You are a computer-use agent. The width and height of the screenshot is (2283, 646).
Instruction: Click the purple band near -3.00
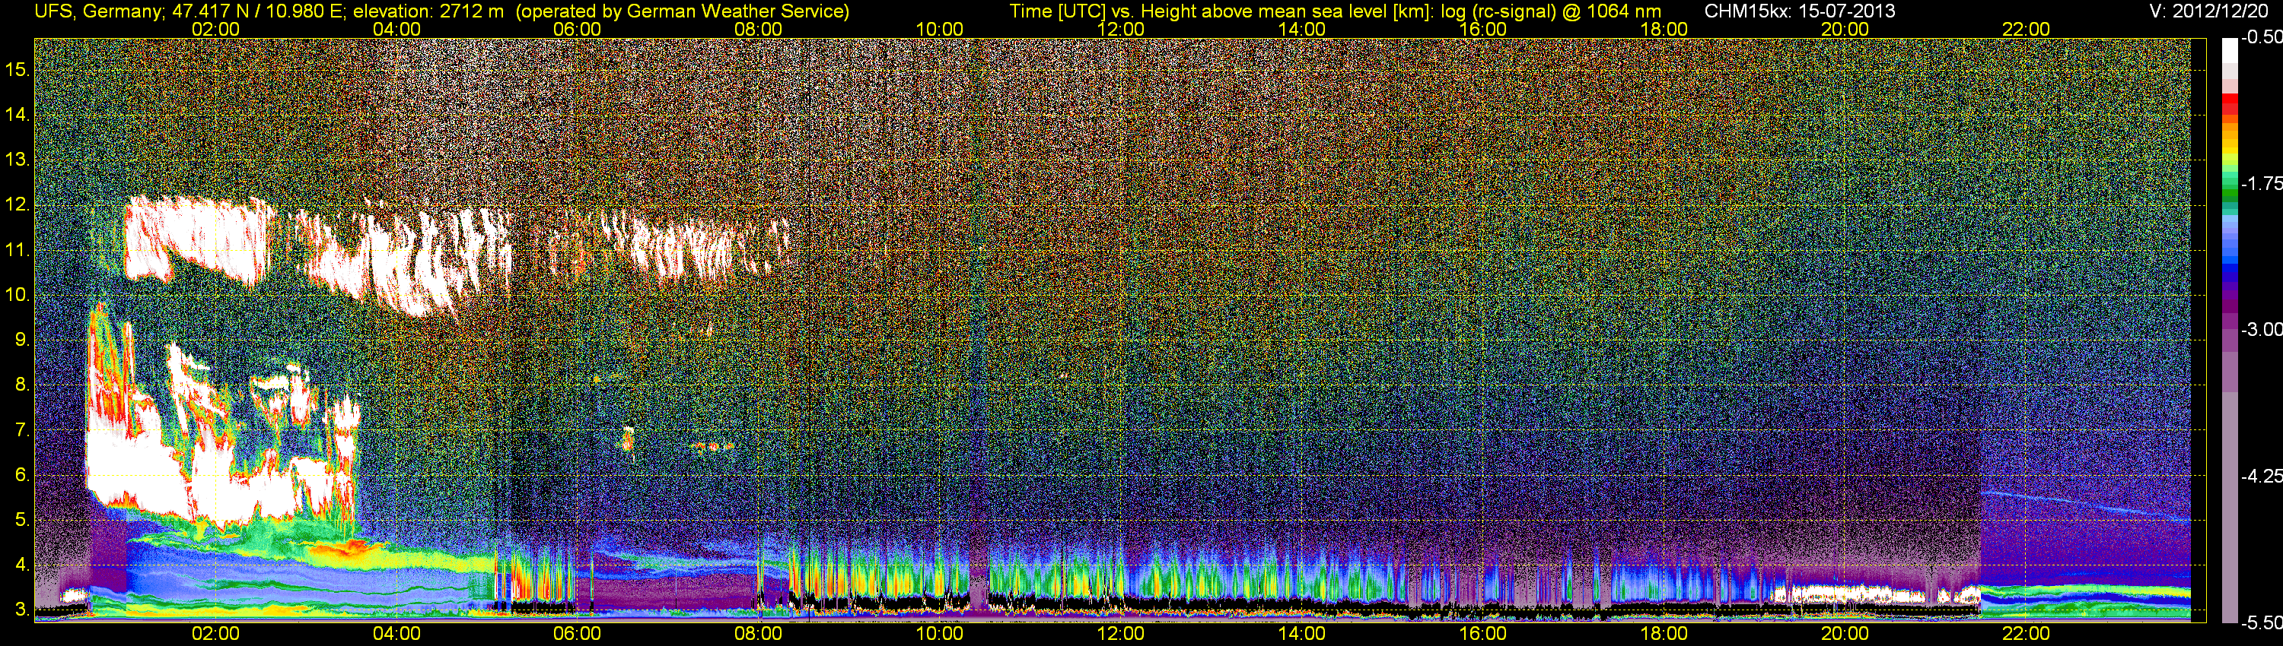[x=2230, y=329]
